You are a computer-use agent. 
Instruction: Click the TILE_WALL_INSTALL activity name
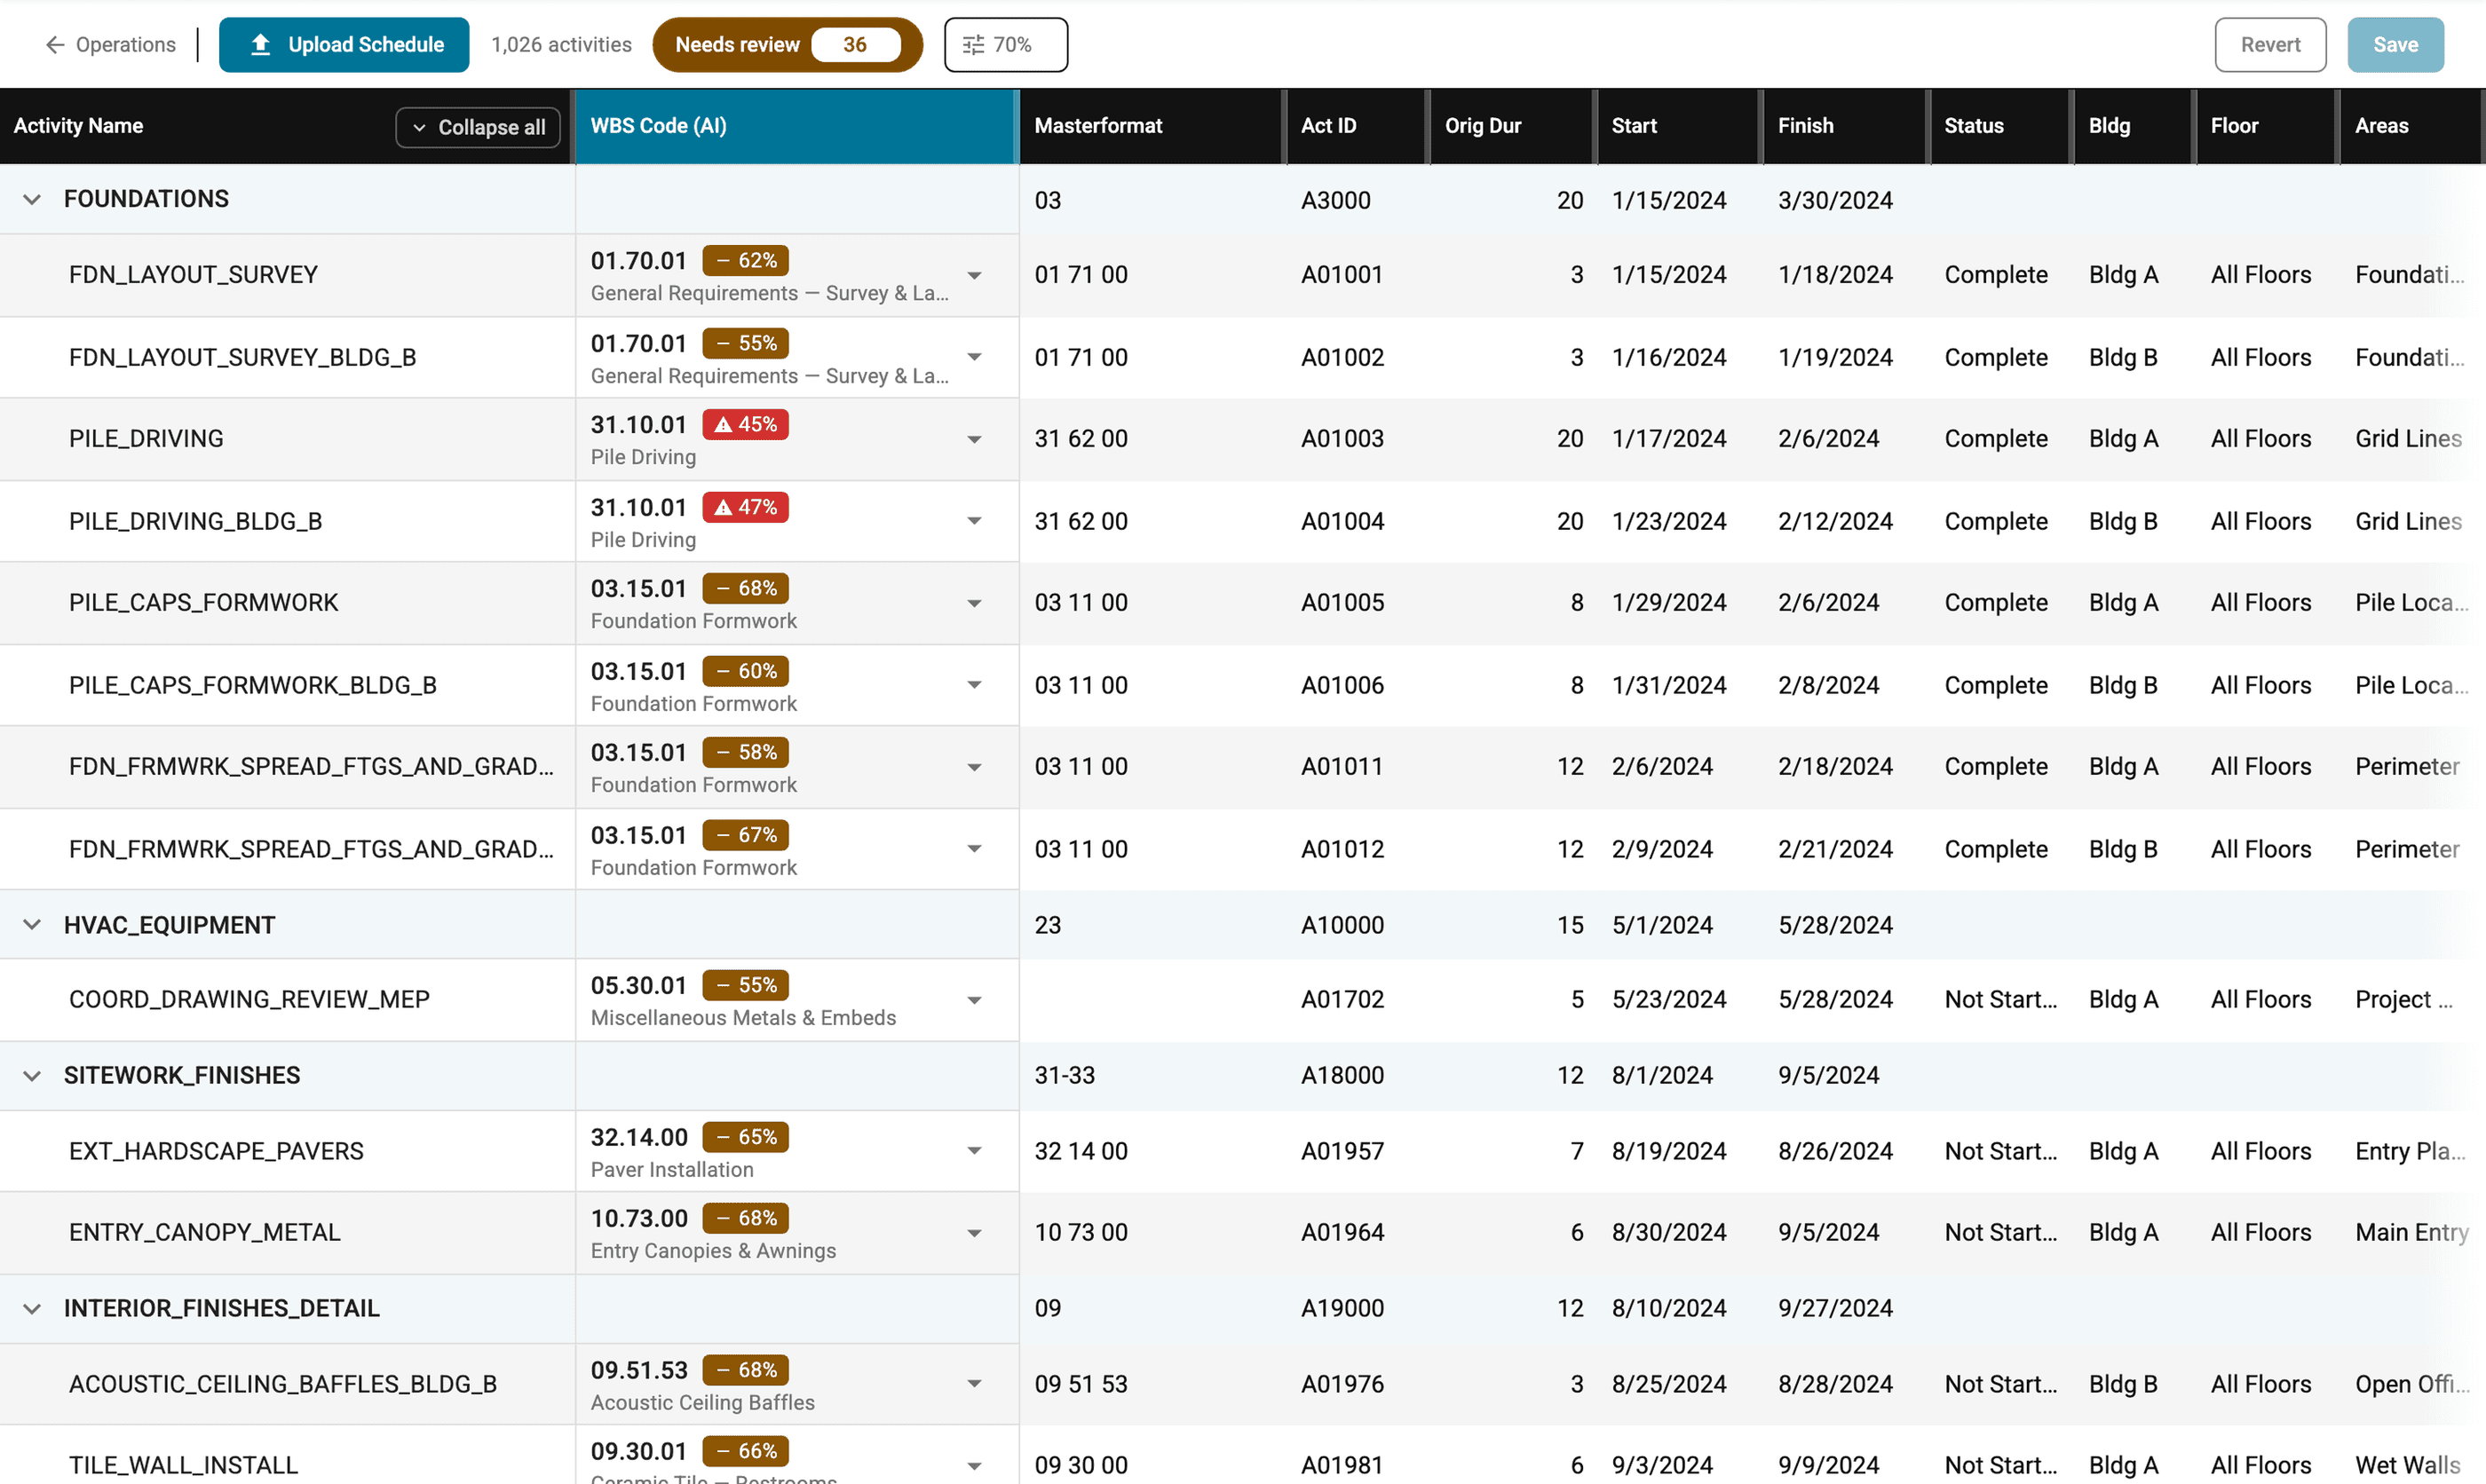184,1465
